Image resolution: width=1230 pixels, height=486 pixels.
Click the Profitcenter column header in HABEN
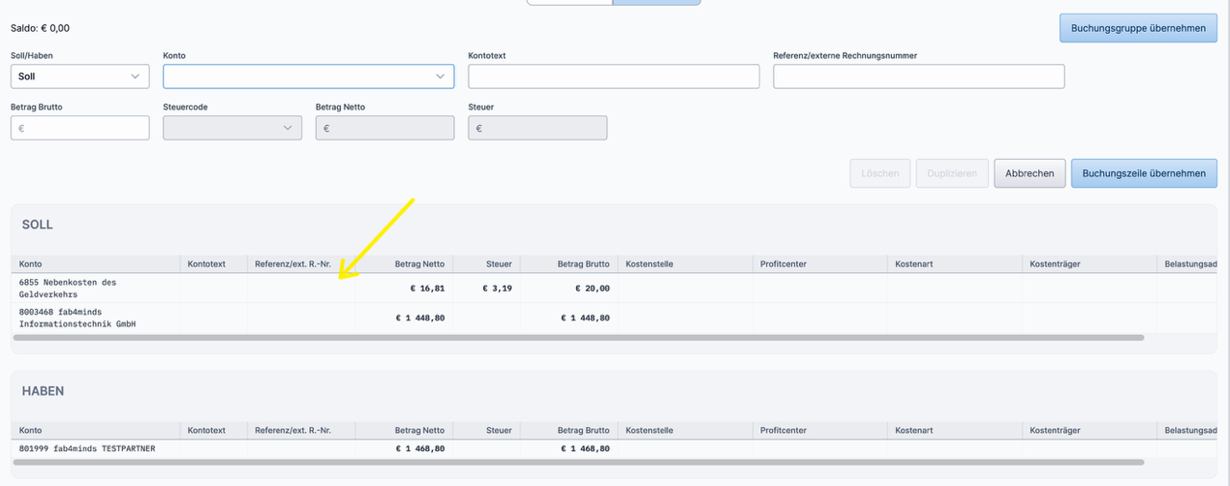point(784,430)
